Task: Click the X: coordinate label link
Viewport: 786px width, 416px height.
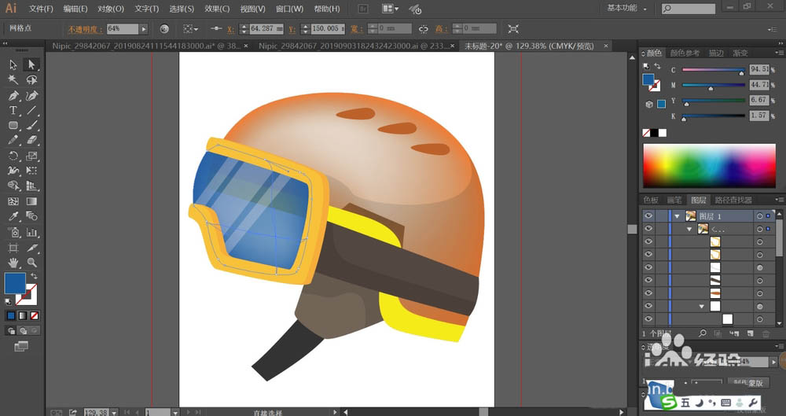Action: (230, 29)
